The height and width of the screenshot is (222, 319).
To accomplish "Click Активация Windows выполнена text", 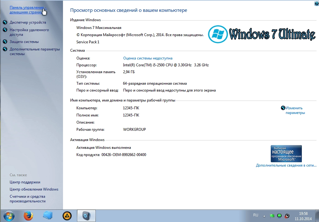I will pos(104,148).
